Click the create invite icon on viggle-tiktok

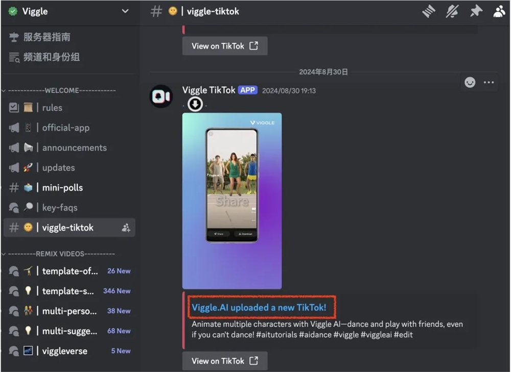point(126,228)
